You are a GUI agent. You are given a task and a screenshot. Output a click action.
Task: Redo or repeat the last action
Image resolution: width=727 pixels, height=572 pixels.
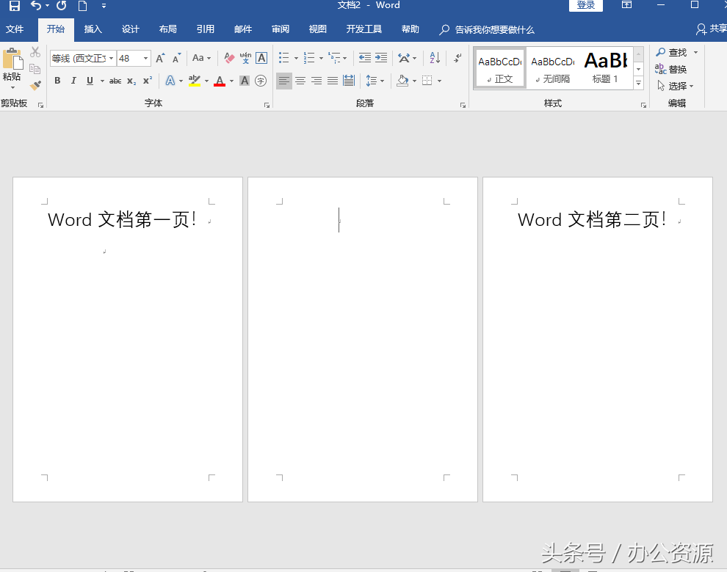(x=61, y=6)
